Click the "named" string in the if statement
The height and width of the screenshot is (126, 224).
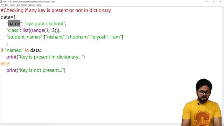(x=14, y=50)
